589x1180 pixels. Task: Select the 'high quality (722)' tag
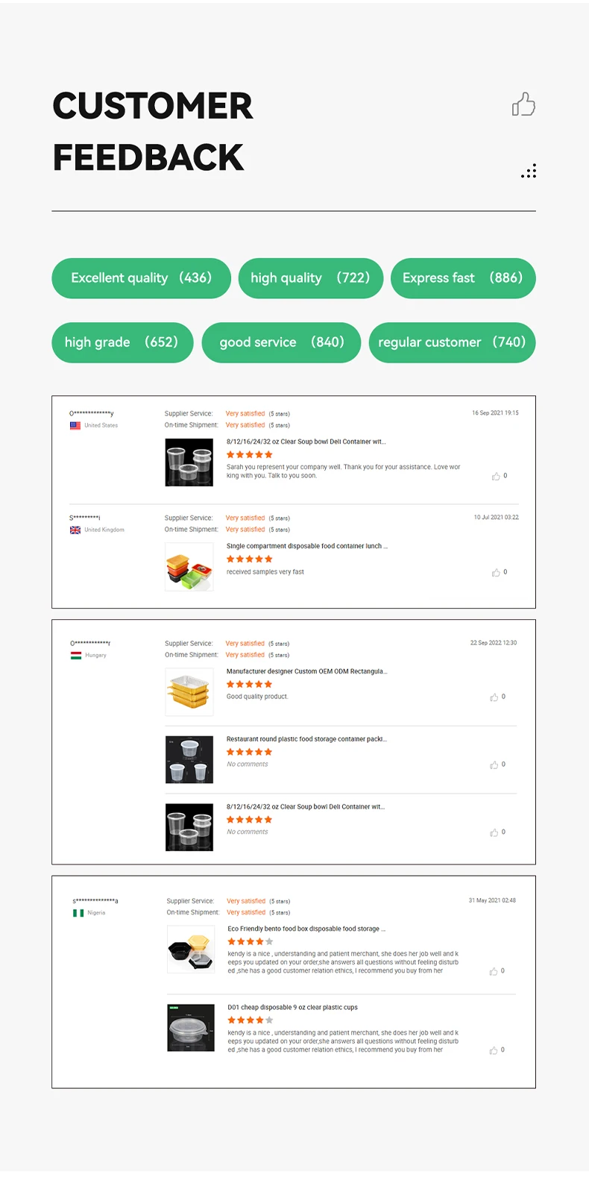(x=310, y=278)
